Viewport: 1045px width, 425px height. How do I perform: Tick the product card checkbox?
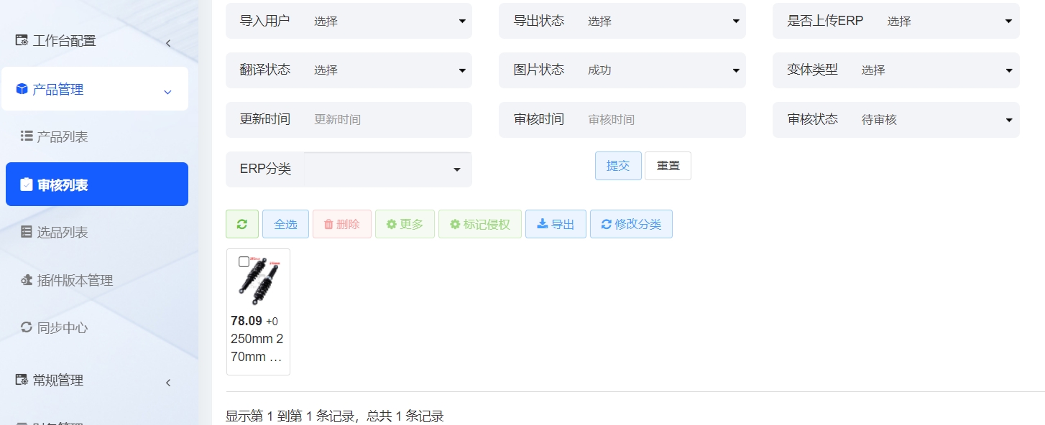click(244, 262)
